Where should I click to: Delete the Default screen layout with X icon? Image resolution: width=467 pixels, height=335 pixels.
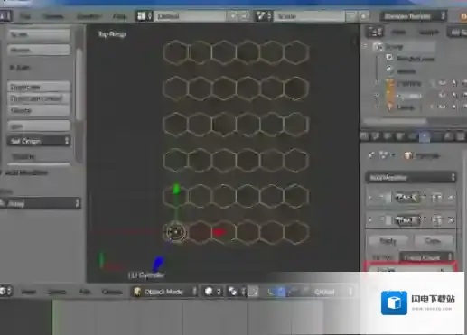click(245, 16)
